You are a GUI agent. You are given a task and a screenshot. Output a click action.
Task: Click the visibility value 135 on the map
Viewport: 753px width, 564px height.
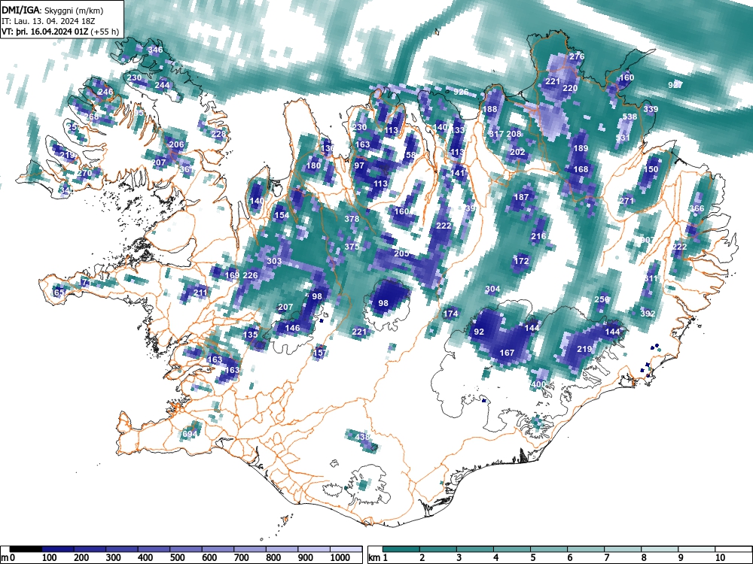(x=250, y=335)
